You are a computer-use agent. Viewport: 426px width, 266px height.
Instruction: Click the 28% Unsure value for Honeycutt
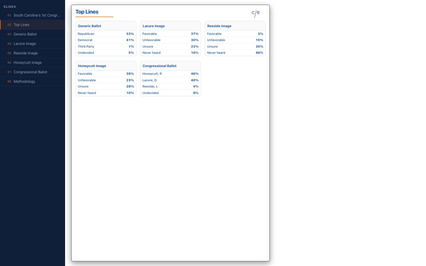pyautogui.click(x=130, y=86)
